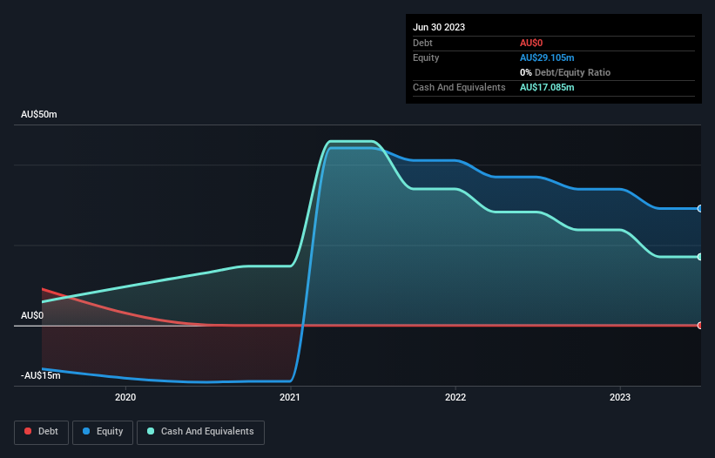The height and width of the screenshot is (458, 715).
Task: Click the AU$50m axis label
Action: coord(39,114)
